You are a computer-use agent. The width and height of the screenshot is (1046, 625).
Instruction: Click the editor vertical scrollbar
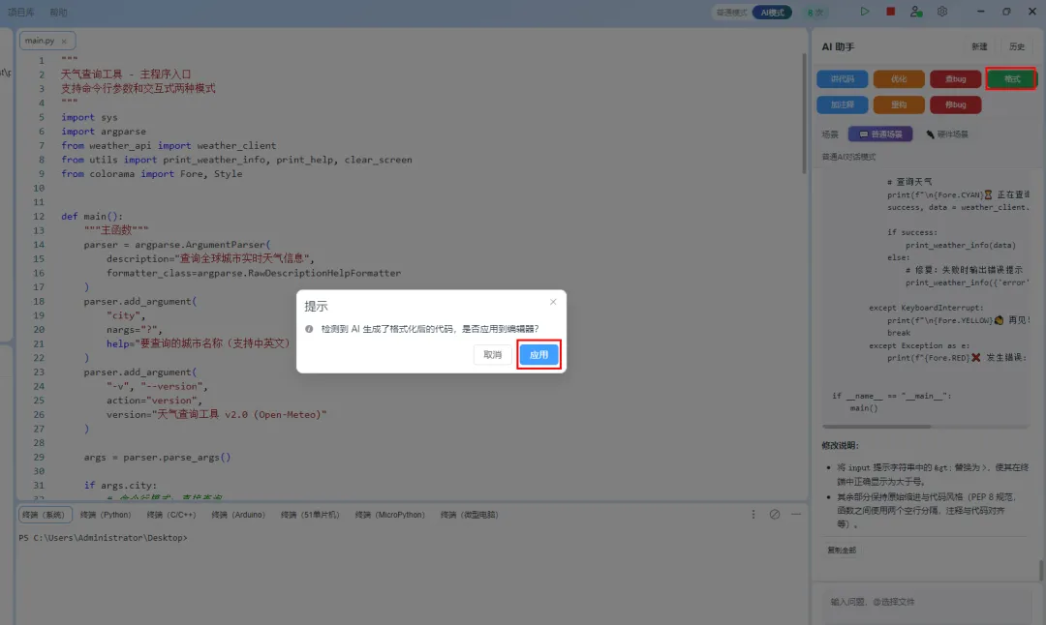click(804, 113)
